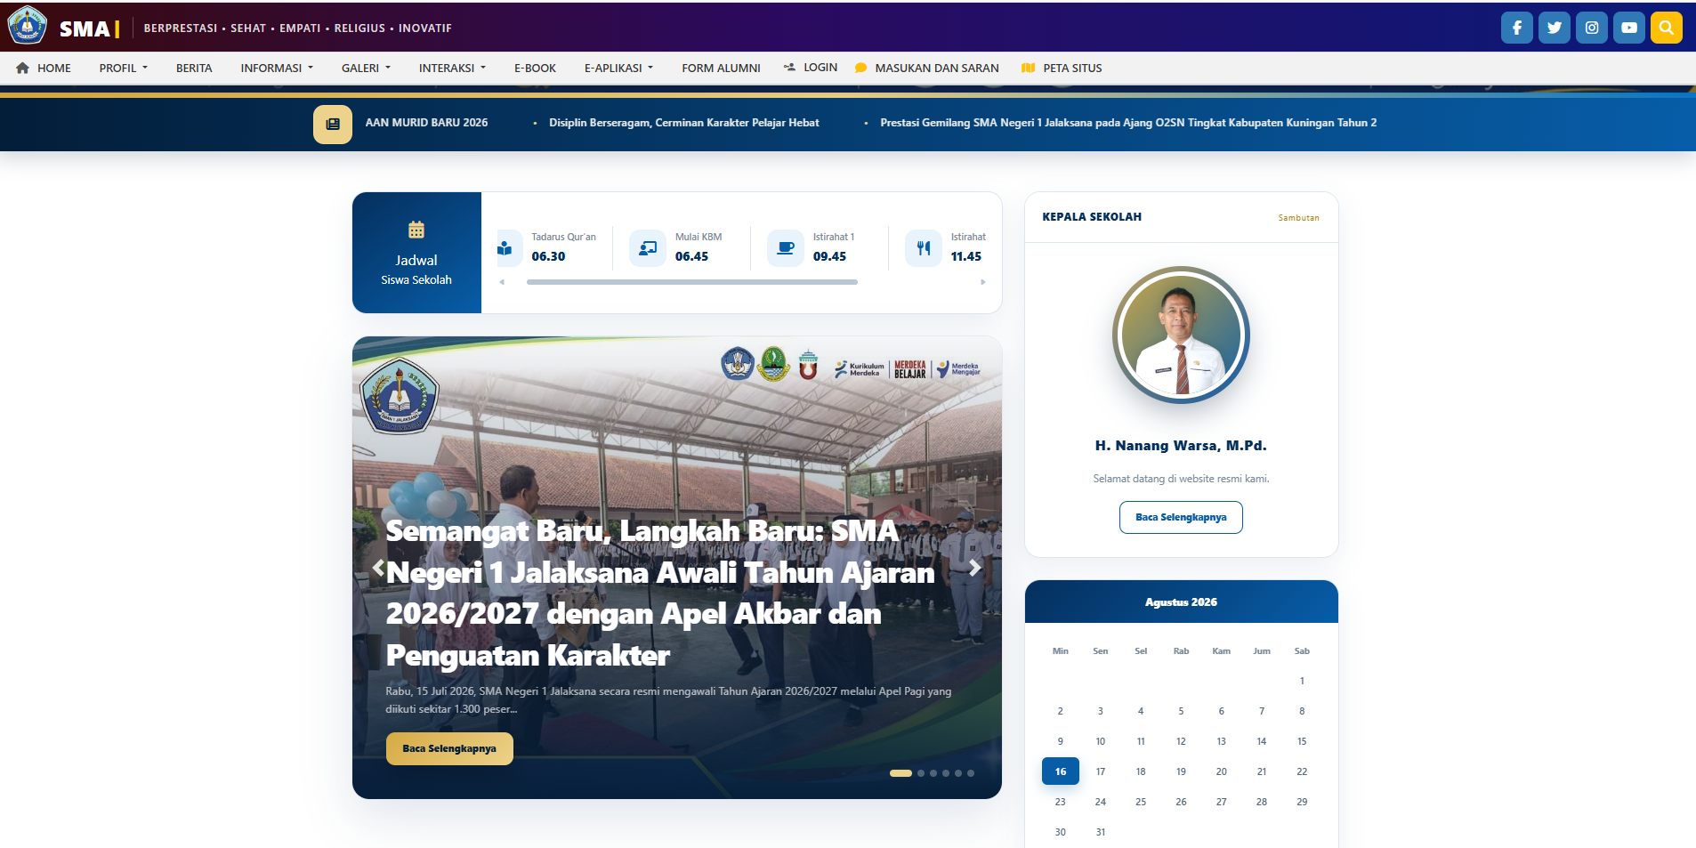1696x848 pixels.
Task: Select date 22 in calendar
Action: [1302, 771]
